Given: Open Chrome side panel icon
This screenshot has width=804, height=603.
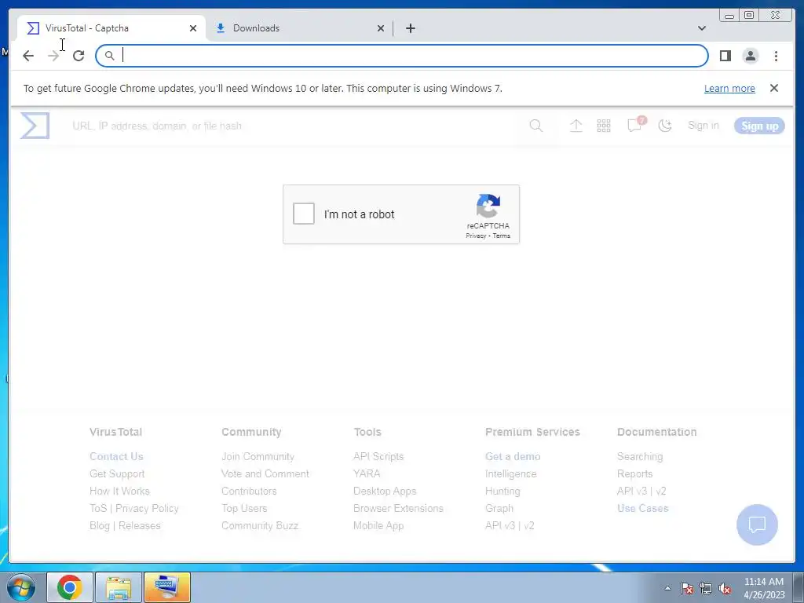Looking at the screenshot, I should [x=725, y=56].
